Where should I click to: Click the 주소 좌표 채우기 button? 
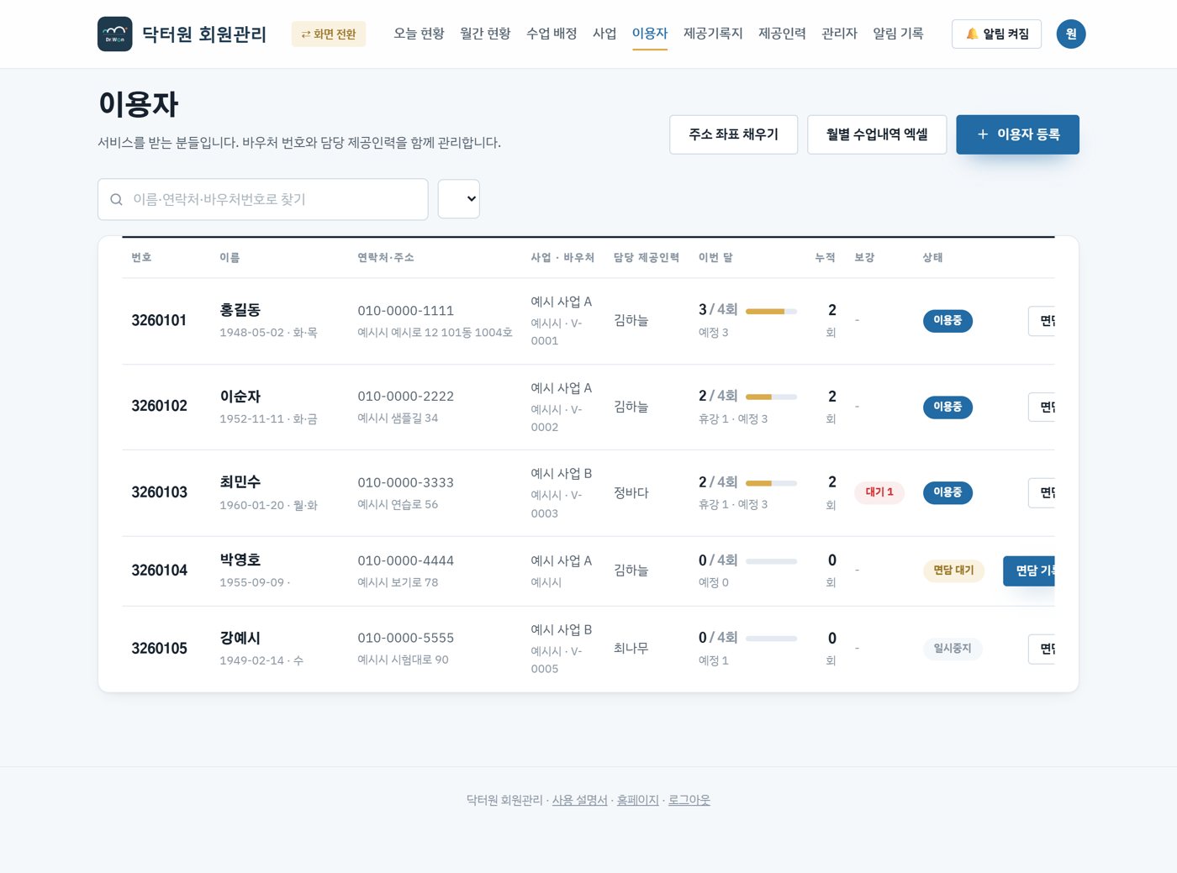[733, 134]
